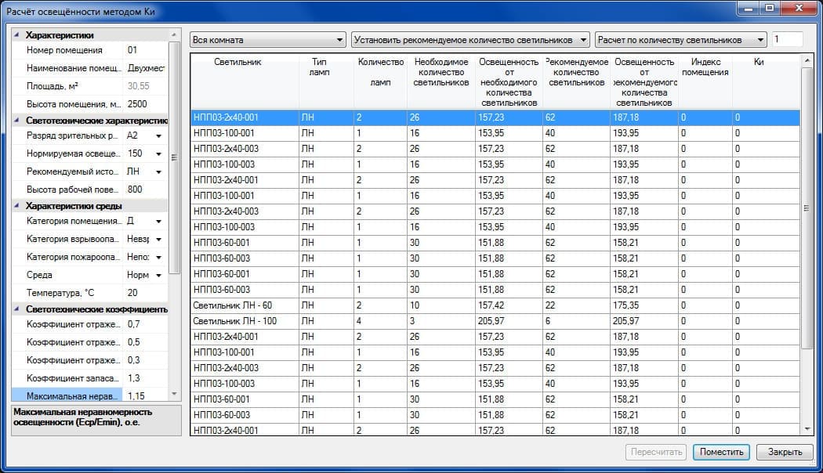Minimize the dialog window
823x473 pixels.
[749, 8]
